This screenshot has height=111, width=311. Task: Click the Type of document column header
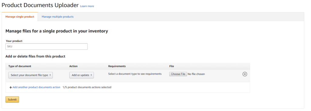[20, 66]
